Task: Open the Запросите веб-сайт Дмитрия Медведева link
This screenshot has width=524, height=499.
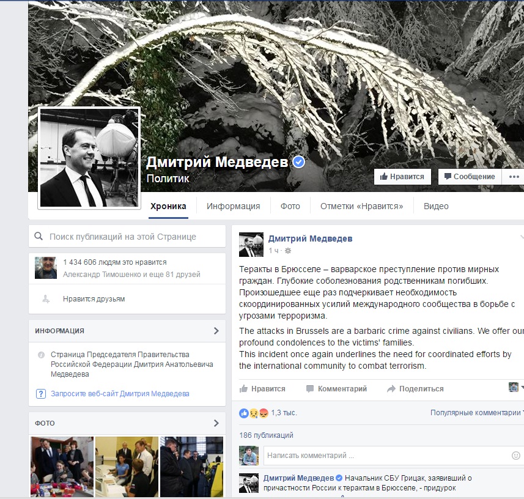Action: pyautogui.click(x=120, y=394)
